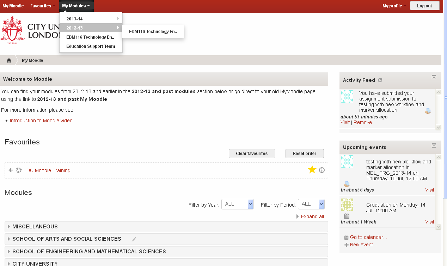Open Introduction to Moodle video link
Viewport: 447px width, 266px height.
41,121
